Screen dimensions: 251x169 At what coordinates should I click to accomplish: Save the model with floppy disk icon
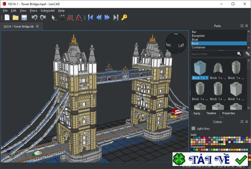click(24, 18)
